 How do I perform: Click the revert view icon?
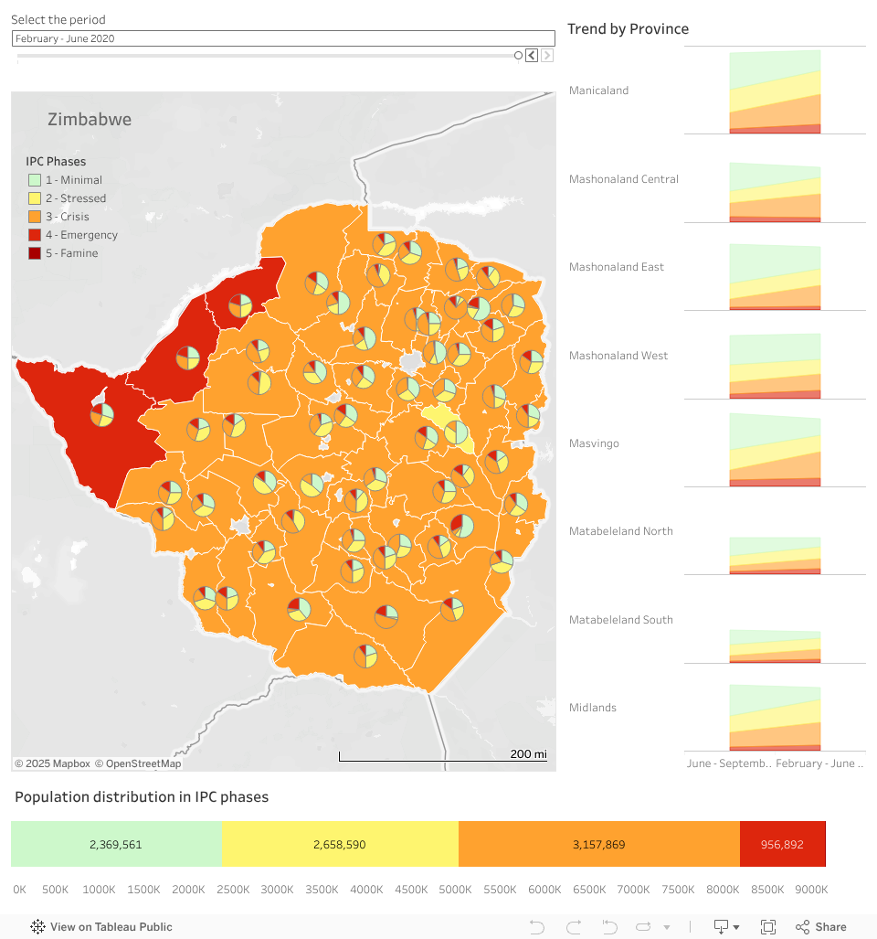click(610, 927)
